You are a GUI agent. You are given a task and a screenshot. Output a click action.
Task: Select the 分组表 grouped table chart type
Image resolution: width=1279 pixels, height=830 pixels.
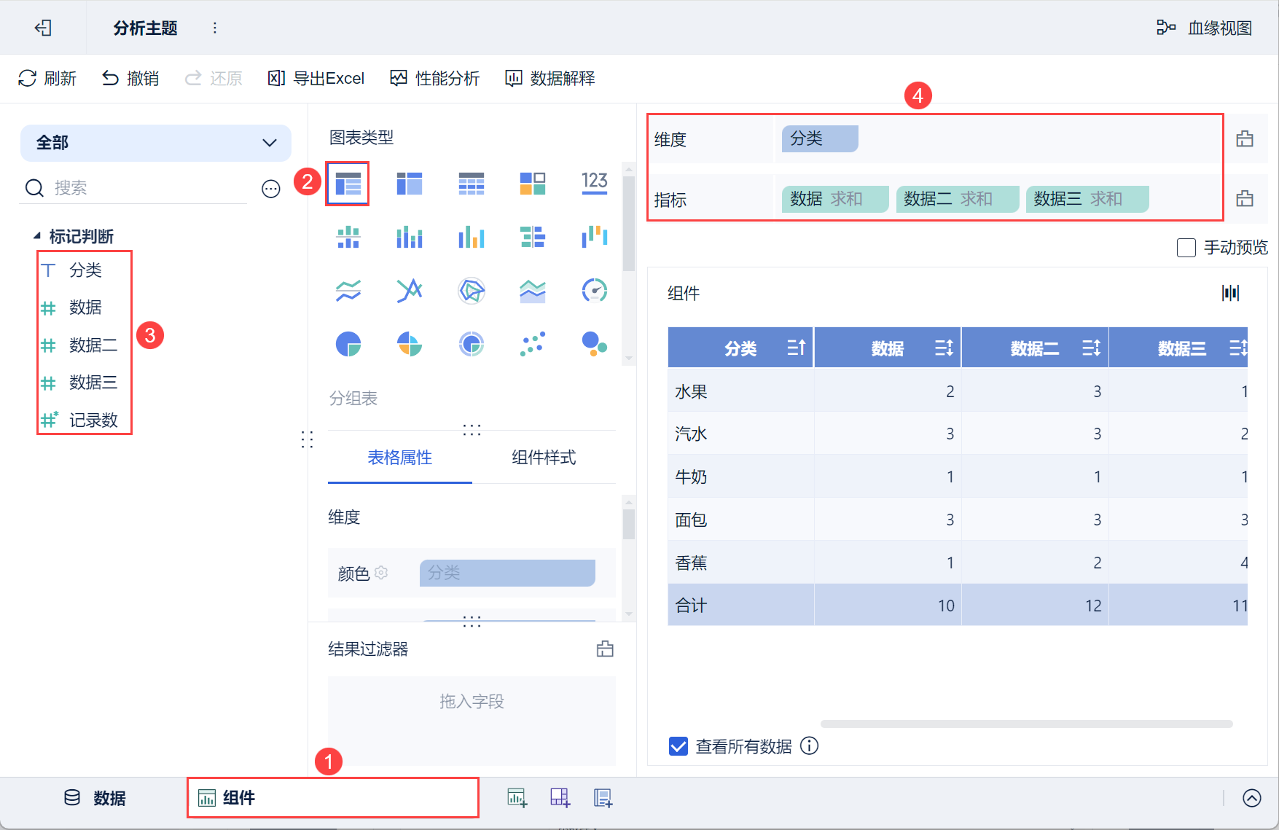pyautogui.click(x=348, y=184)
